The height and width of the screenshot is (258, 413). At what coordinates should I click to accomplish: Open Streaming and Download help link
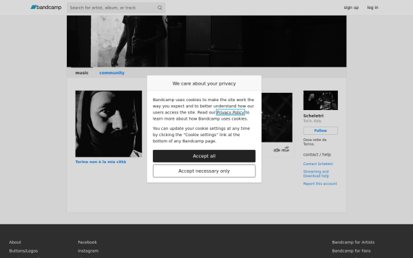click(316, 174)
